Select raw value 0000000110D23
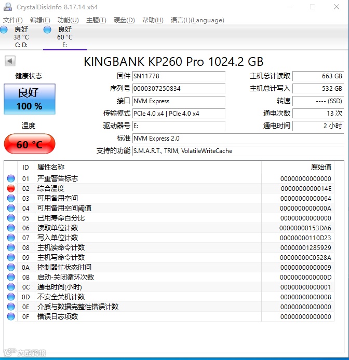The image size is (349, 360). 305,238
